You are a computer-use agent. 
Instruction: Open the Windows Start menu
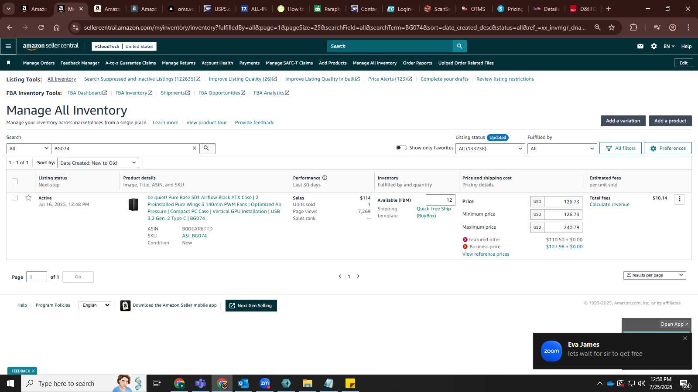(10, 383)
